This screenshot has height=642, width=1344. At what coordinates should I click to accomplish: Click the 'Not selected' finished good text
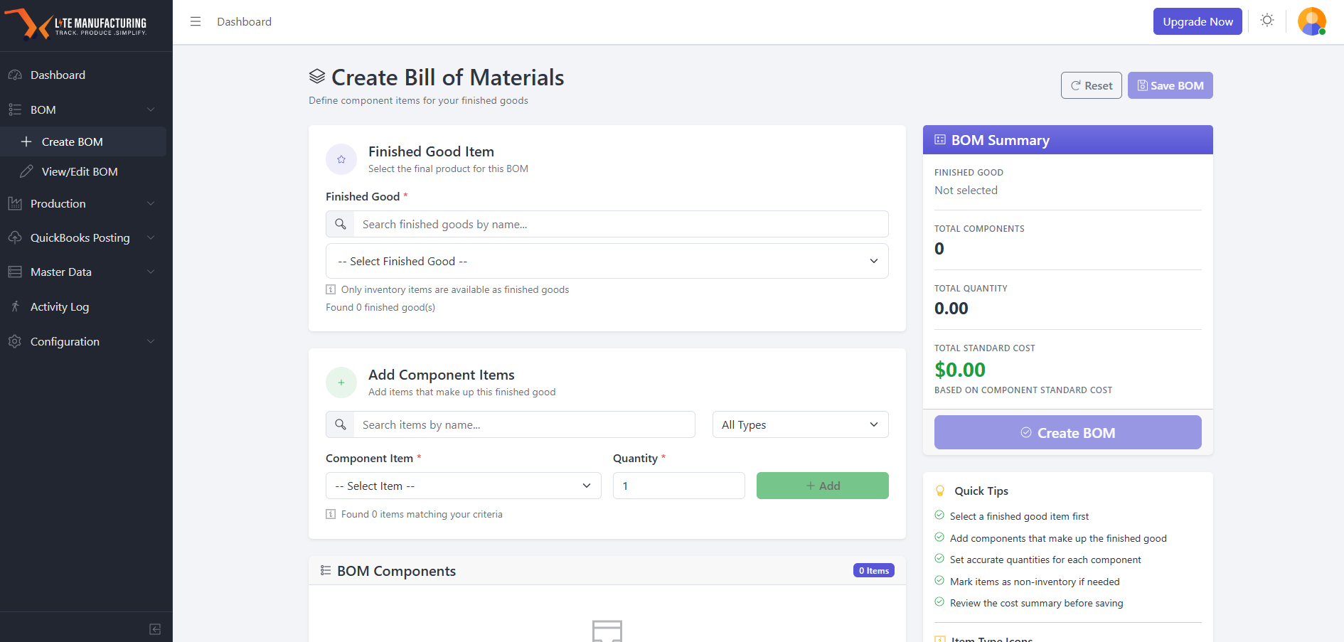coord(966,190)
